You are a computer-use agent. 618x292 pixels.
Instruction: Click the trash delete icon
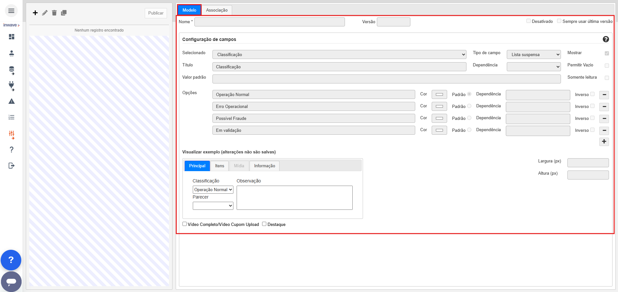[x=54, y=13]
